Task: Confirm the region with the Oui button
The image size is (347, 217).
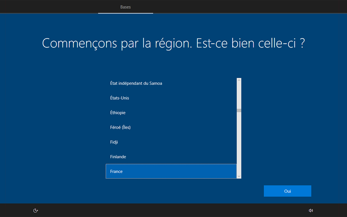Action: [x=287, y=191]
